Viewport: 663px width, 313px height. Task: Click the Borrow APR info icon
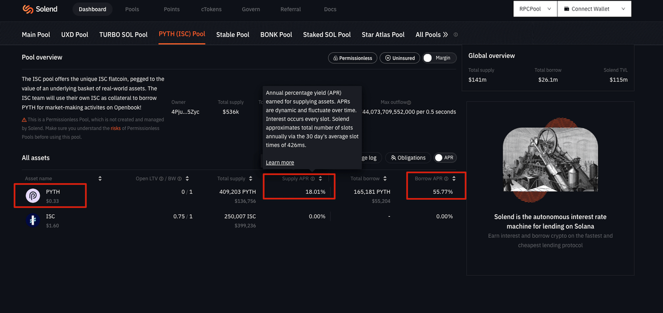(x=446, y=179)
